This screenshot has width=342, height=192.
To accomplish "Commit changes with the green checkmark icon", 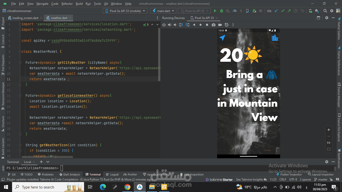I will (x=283, y=11).
